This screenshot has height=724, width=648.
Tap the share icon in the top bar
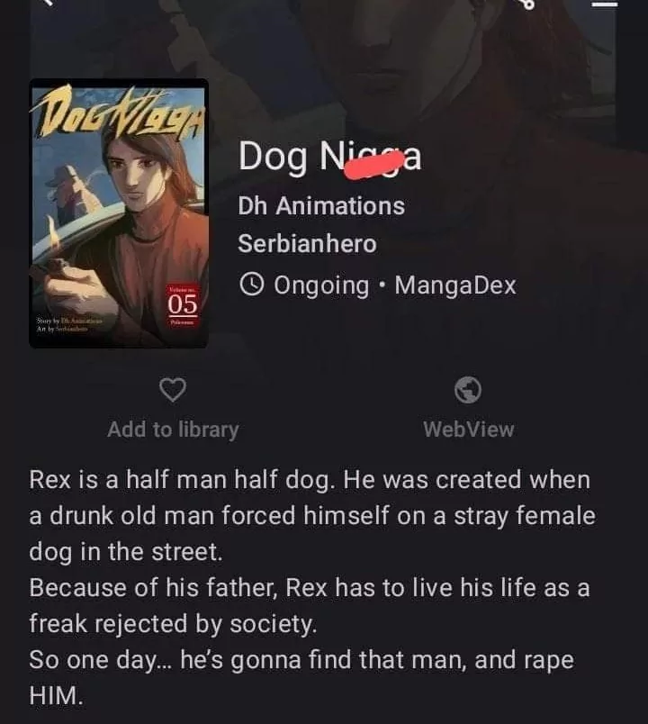527,4
